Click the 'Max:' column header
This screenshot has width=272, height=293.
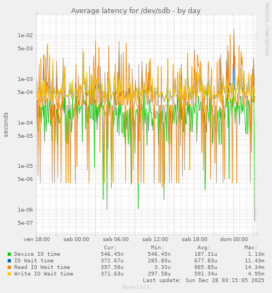coord(251,248)
